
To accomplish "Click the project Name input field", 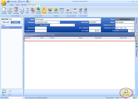I will (68, 19).
